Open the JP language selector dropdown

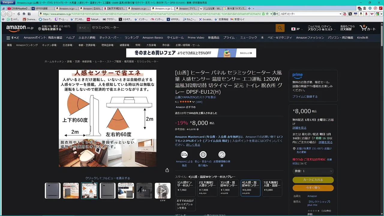tap(297, 29)
